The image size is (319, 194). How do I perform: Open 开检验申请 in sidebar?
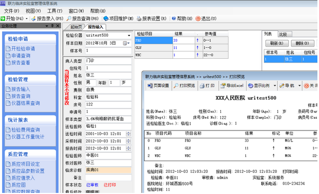(x=21, y=49)
